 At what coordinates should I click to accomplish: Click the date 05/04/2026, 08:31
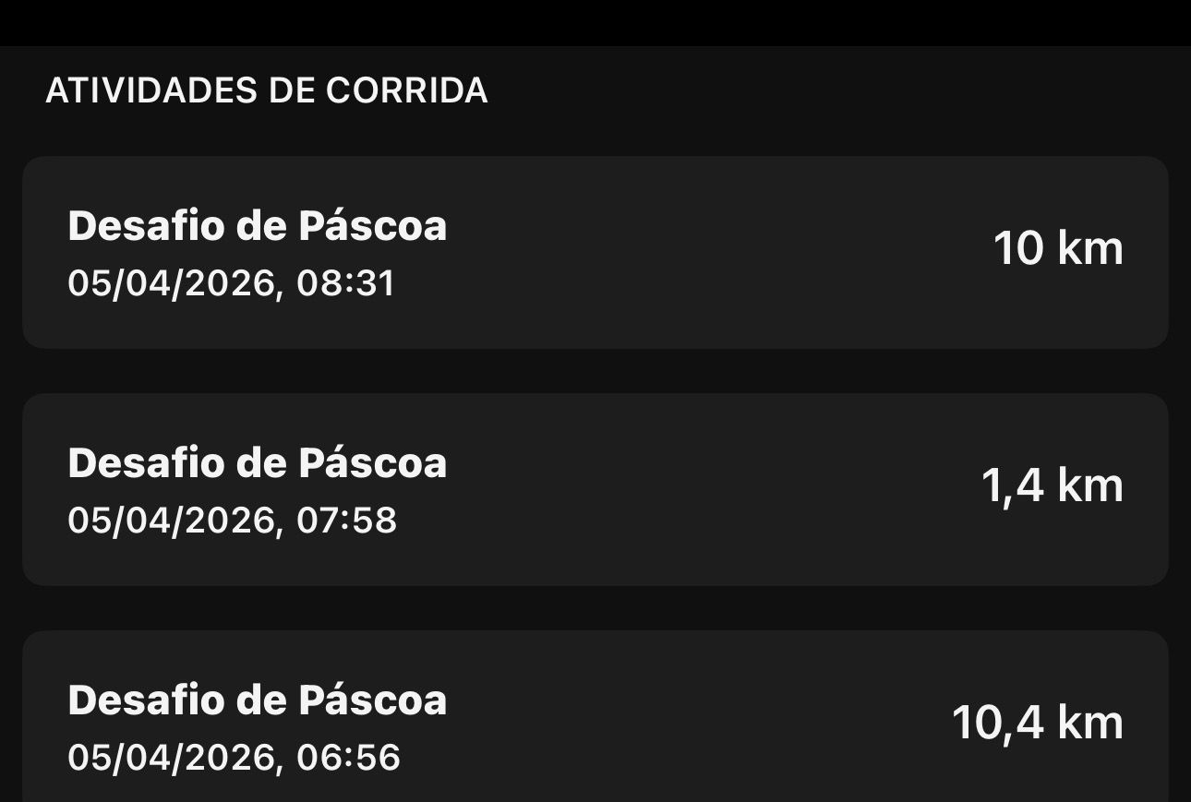[232, 282]
